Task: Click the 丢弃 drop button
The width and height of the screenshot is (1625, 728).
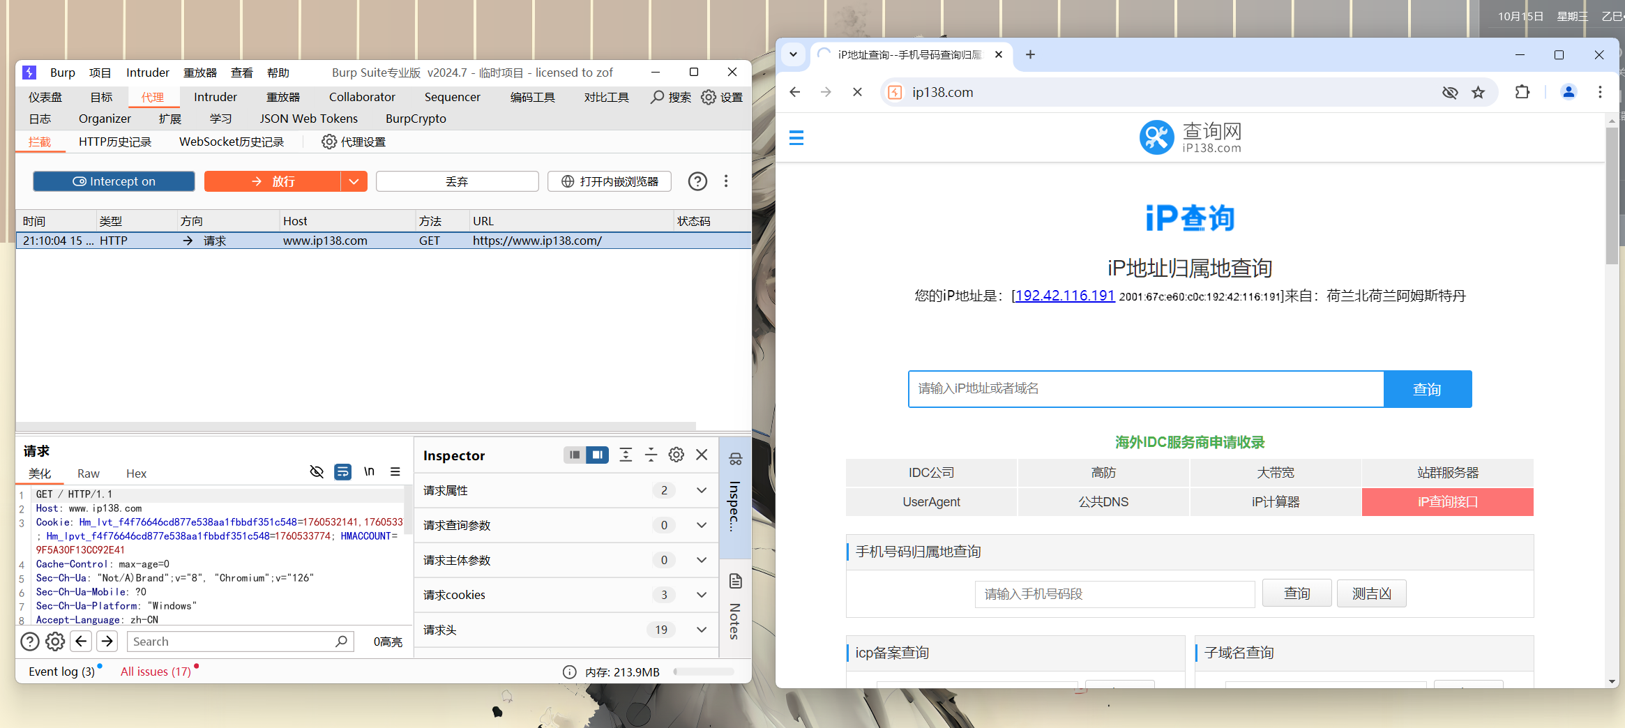Action: pos(457,181)
